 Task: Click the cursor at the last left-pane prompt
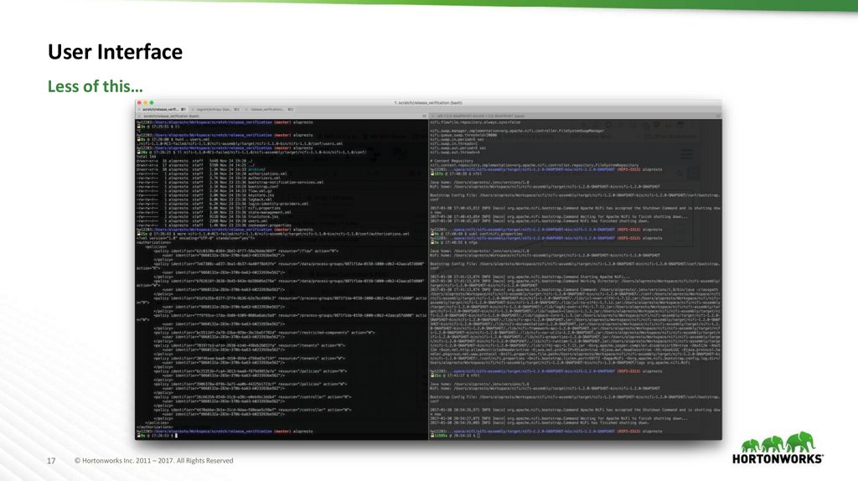point(176,436)
